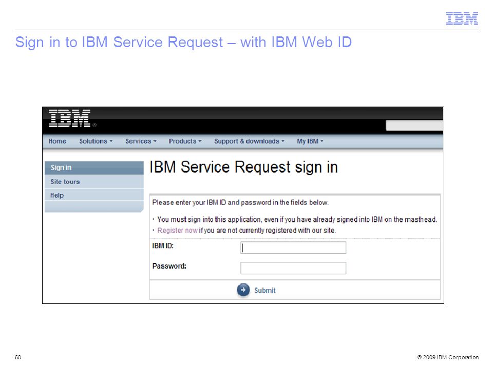The height and width of the screenshot is (369, 493).
Task: Click 'You must sign into this application' text
Action: pos(297,219)
